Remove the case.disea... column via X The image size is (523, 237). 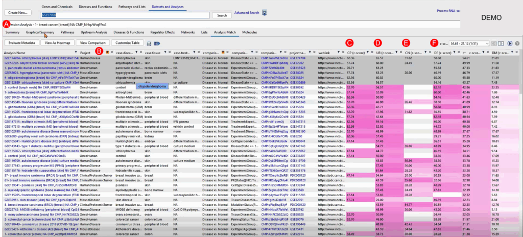coord(141,53)
